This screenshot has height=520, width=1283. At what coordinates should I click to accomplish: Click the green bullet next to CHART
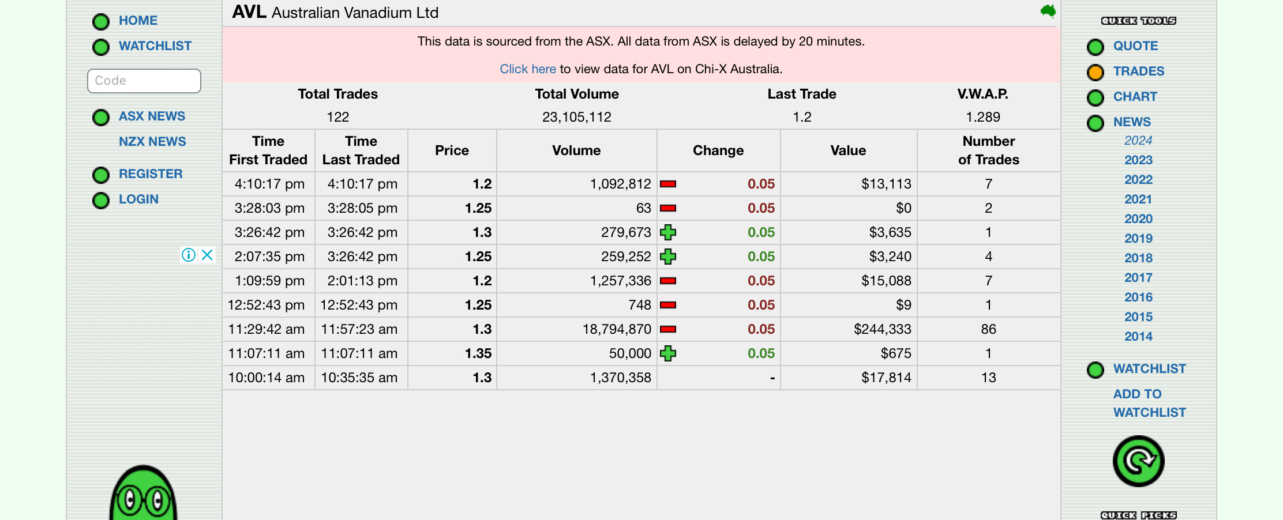pos(1095,97)
